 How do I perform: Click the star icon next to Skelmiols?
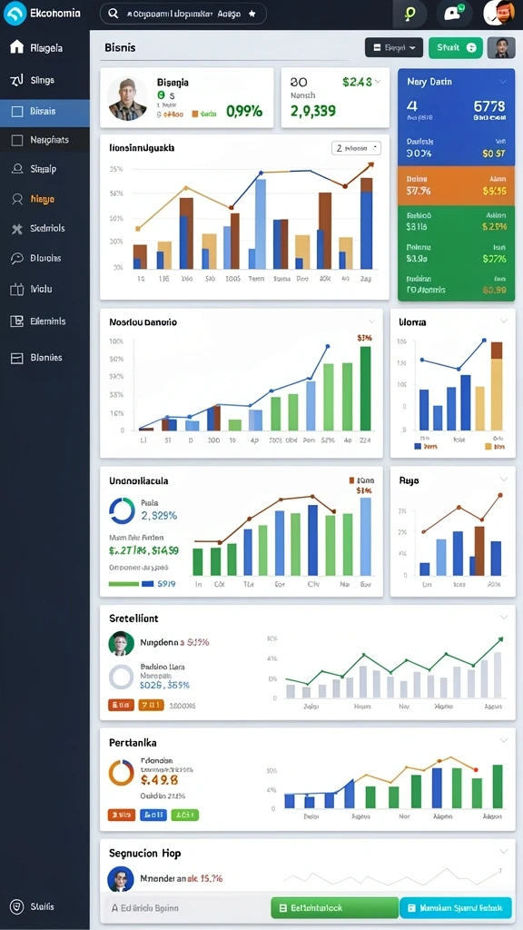[x=17, y=229]
